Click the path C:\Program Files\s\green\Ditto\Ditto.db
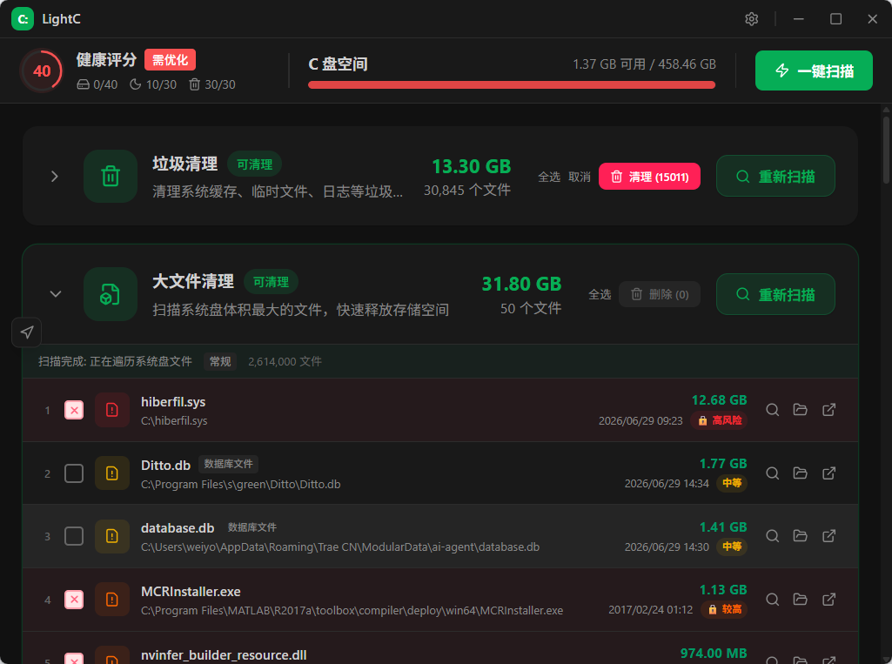 point(241,484)
